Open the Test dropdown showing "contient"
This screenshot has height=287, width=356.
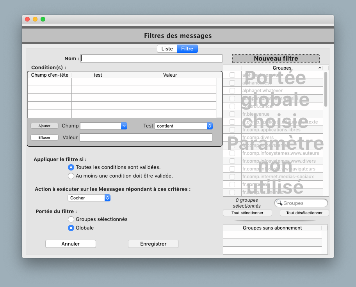[x=183, y=126]
